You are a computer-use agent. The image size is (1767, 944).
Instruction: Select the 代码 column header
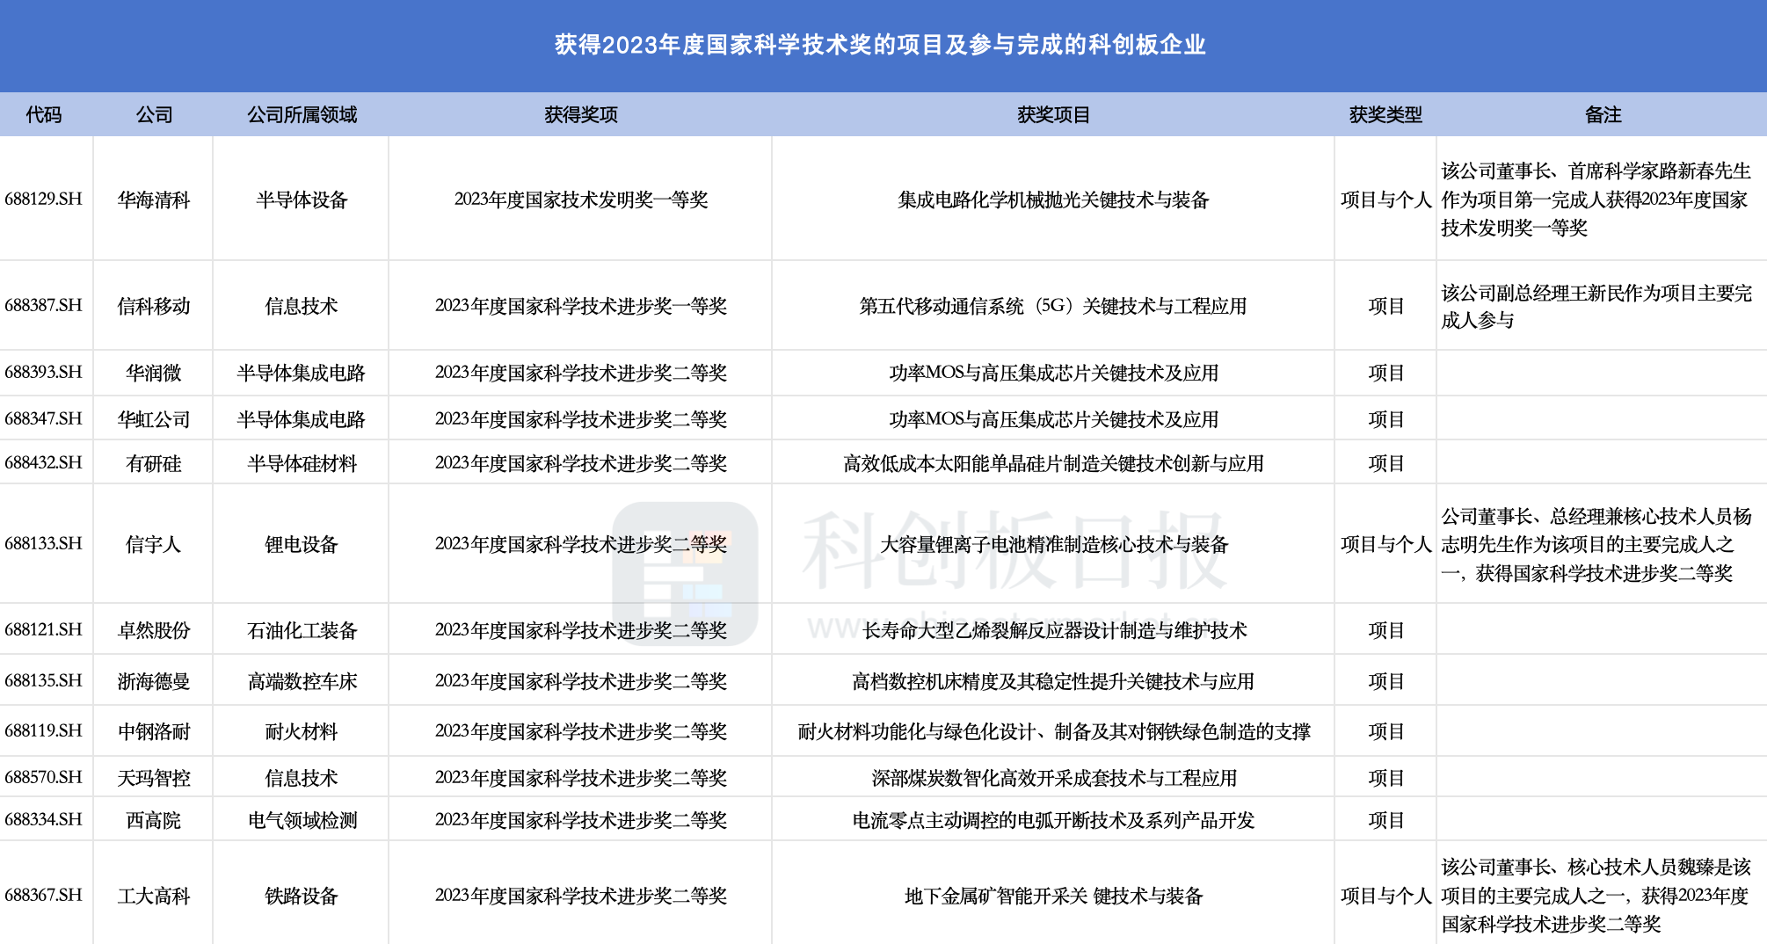pyautogui.click(x=44, y=115)
